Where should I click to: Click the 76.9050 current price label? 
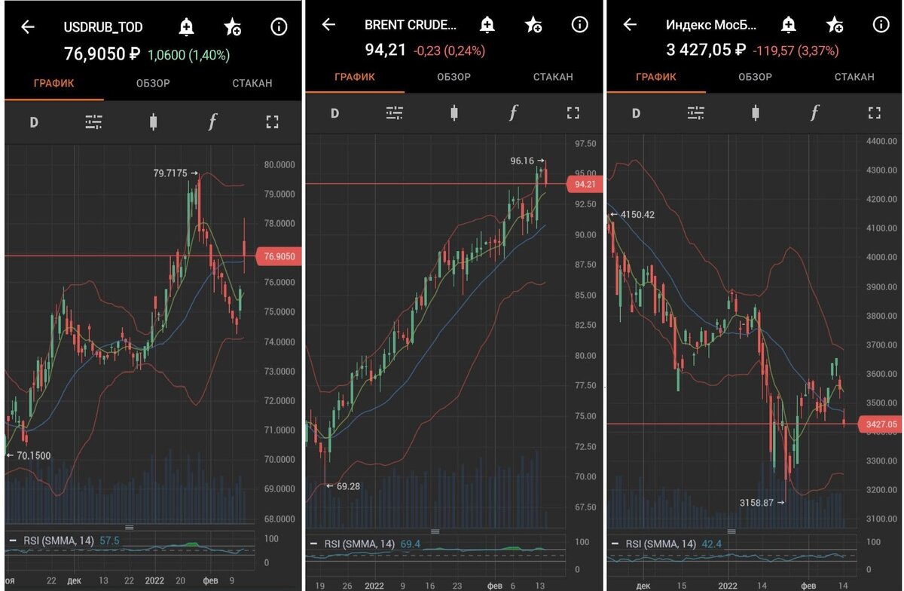pos(279,256)
